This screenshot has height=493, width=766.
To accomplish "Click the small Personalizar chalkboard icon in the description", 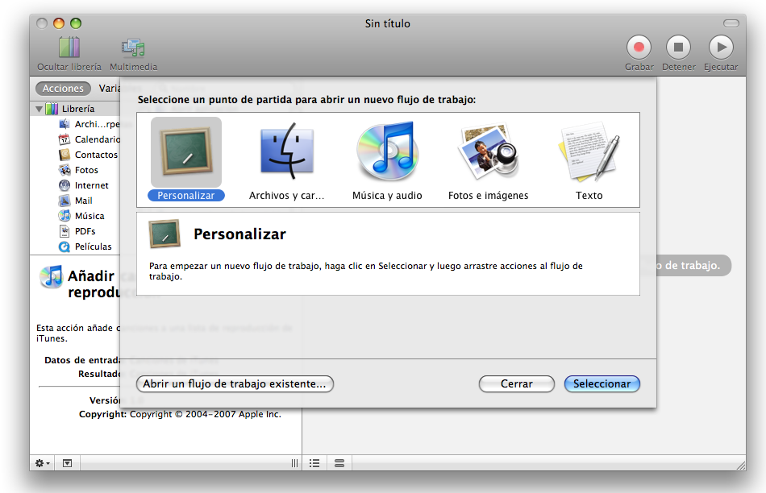I will click(x=164, y=234).
